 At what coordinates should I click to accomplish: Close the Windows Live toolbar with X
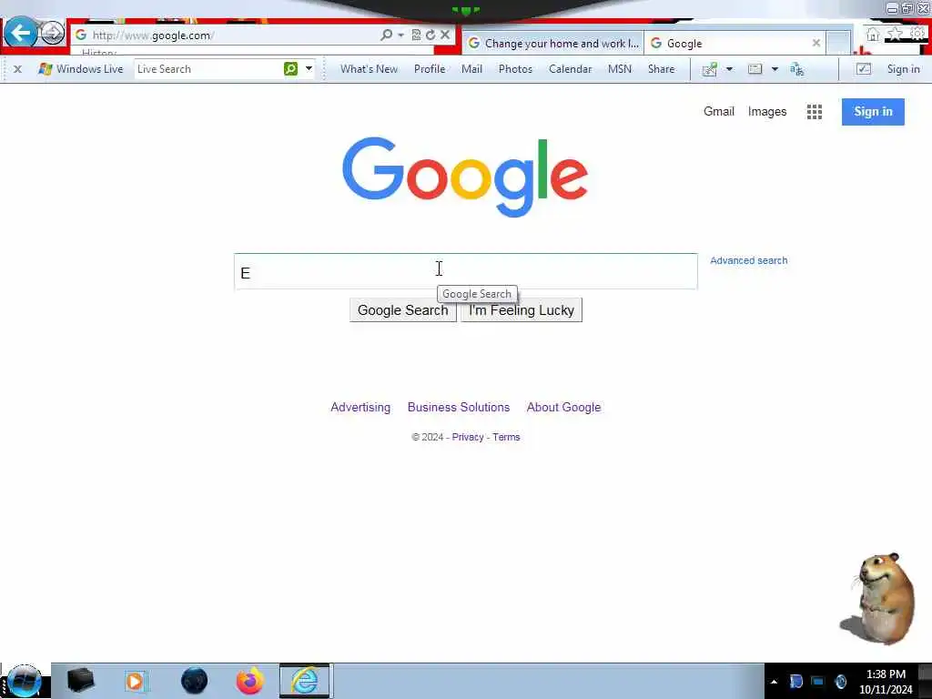click(18, 69)
